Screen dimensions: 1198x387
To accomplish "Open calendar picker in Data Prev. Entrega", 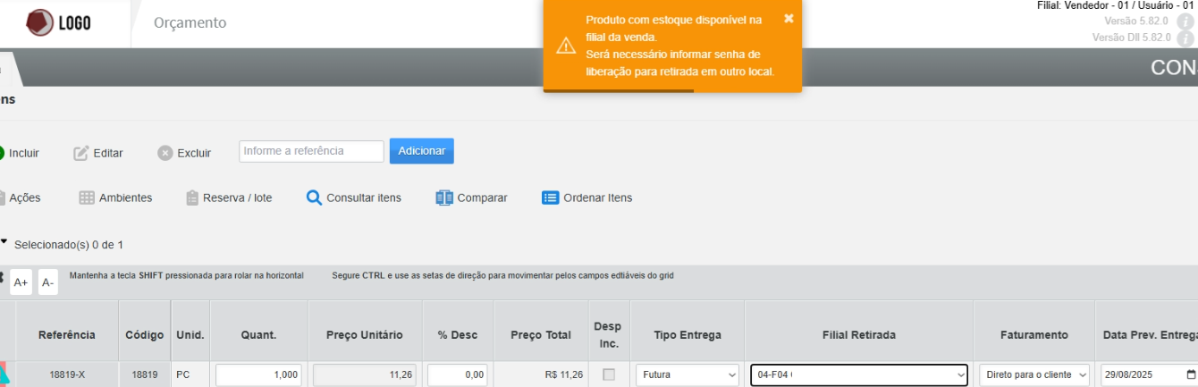I will click(x=1191, y=375).
